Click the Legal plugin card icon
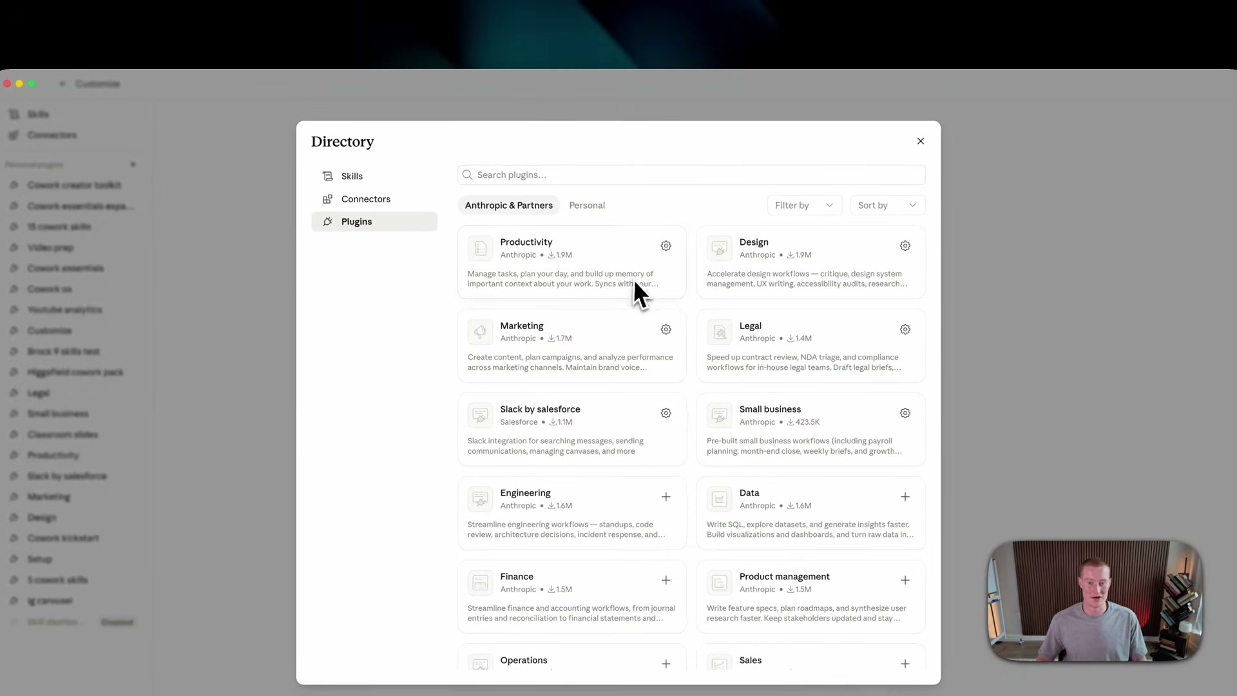Image resolution: width=1237 pixels, height=696 pixels. [x=720, y=332]
